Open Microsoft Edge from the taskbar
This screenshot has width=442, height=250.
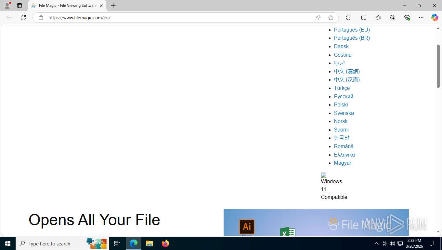[x=134, y=243]
